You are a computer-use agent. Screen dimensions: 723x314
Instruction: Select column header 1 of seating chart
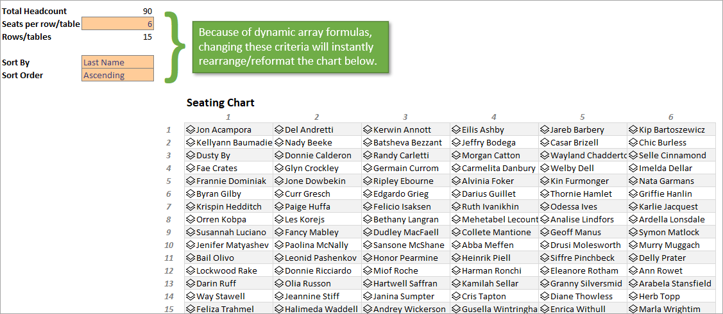click(x=228, y=117)
